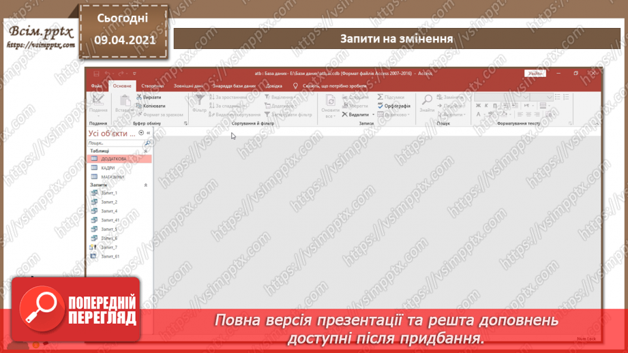Click the numbered list icon
Viewport: 628px width, 353px height.
[566, 97]
